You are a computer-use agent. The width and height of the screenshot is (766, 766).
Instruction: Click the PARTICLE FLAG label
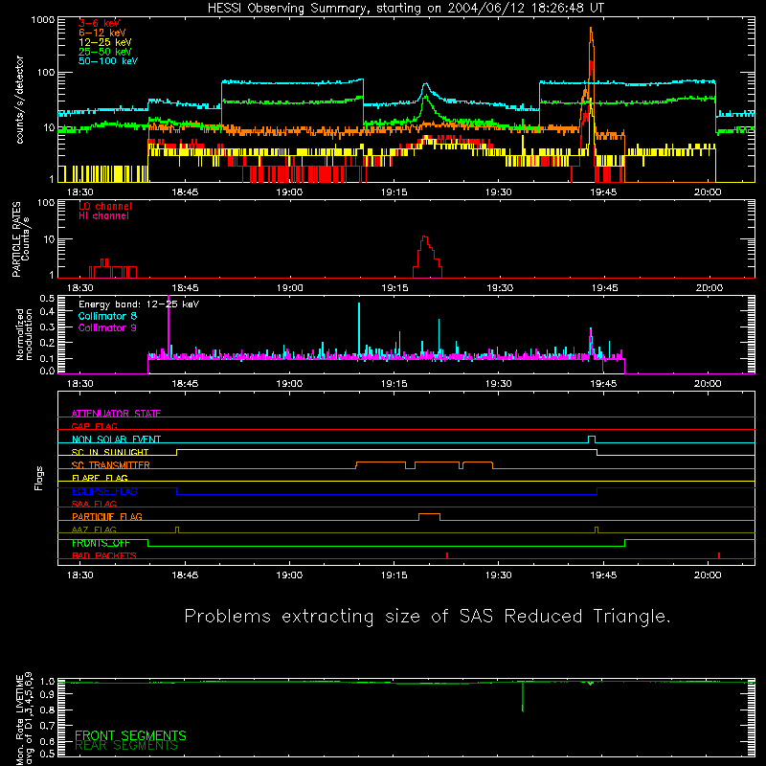coord(107,517)
